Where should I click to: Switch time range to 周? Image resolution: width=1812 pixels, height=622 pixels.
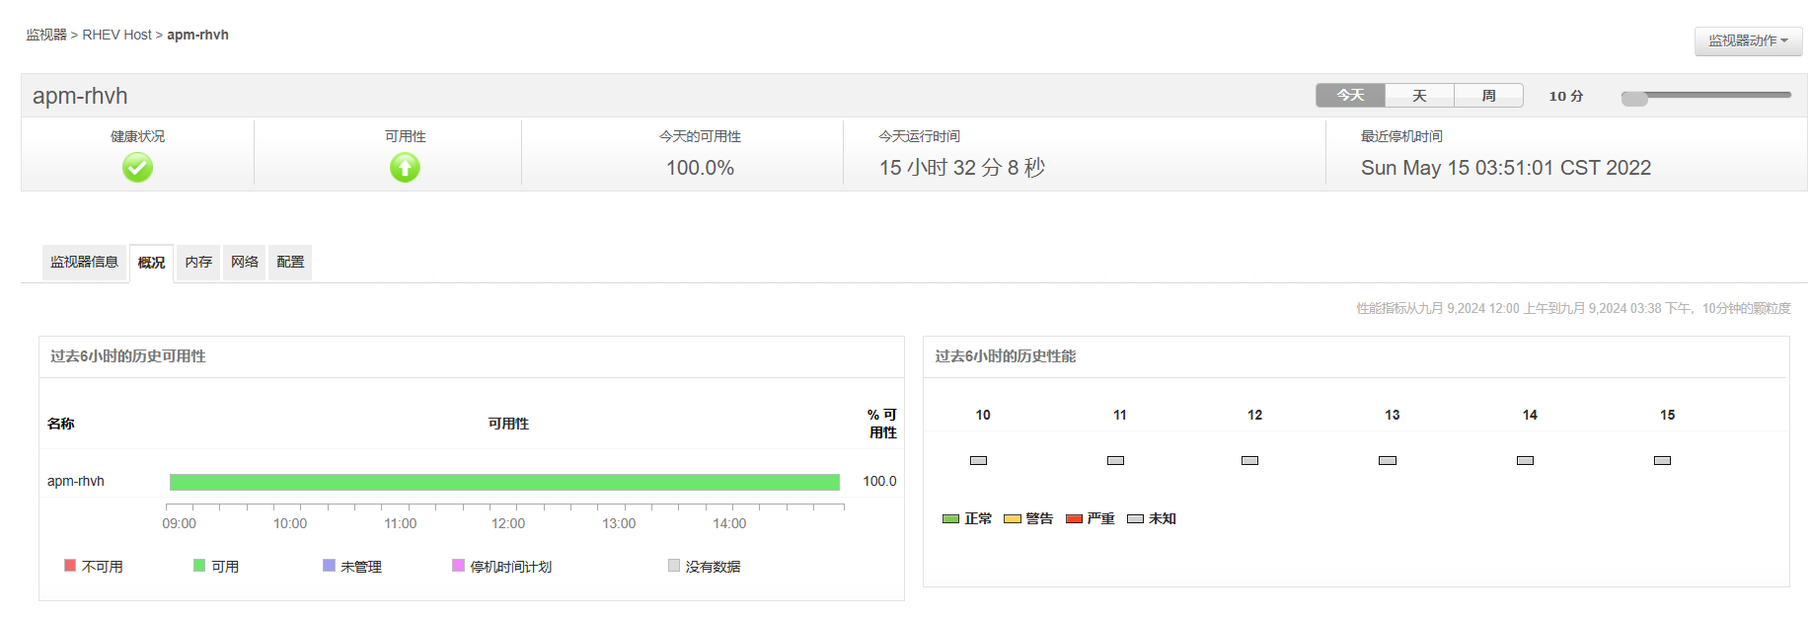tap(1488, 96)
